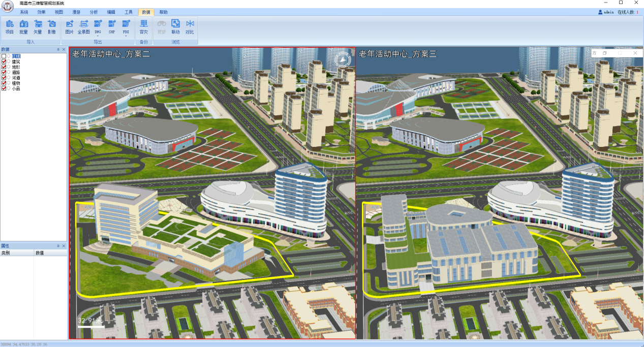Pin the 属性 properties panel
The width and height of the screenshot is (644, 347).
pyautogui.click(x=58, y=246)
